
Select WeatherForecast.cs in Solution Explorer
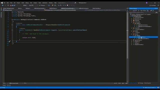(139, 44)
